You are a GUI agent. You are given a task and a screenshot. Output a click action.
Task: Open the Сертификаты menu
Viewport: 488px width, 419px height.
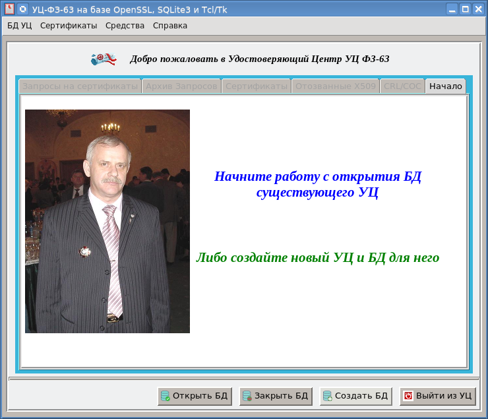click(69, 26)
